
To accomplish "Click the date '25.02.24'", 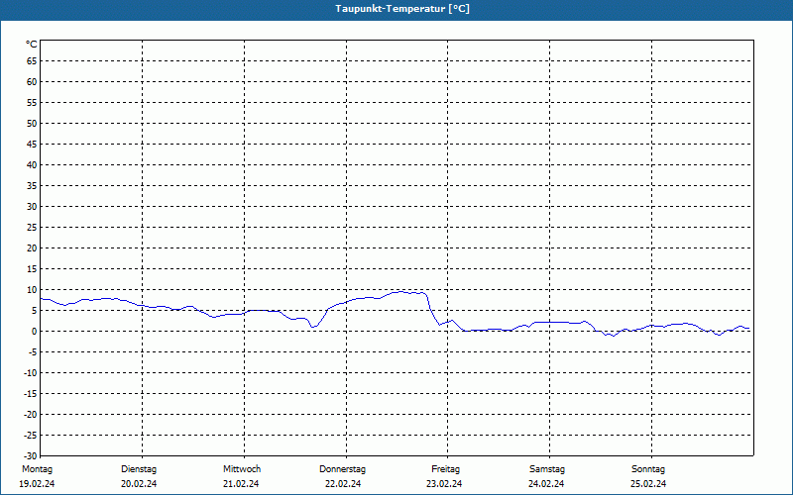I will tap(648, 484).
